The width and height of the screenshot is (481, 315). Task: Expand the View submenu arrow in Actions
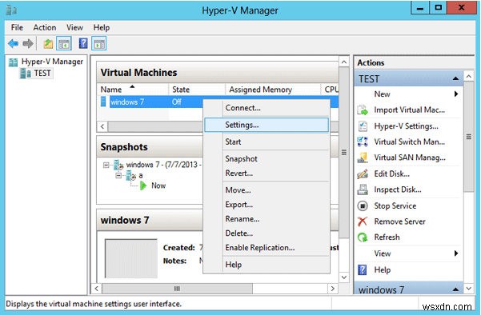click(x=456, y=253)
